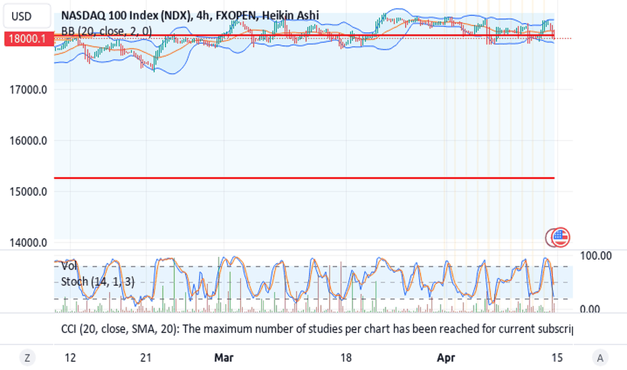
Task: Click the 14000.0 price axis label
Action: click(28, 242)
